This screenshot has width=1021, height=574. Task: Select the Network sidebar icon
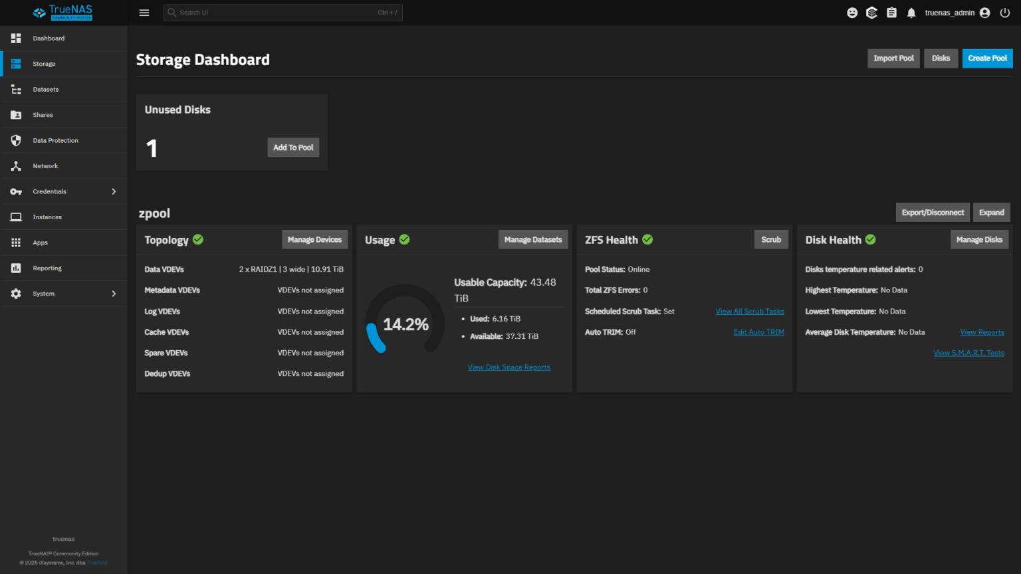pos(15,165)
